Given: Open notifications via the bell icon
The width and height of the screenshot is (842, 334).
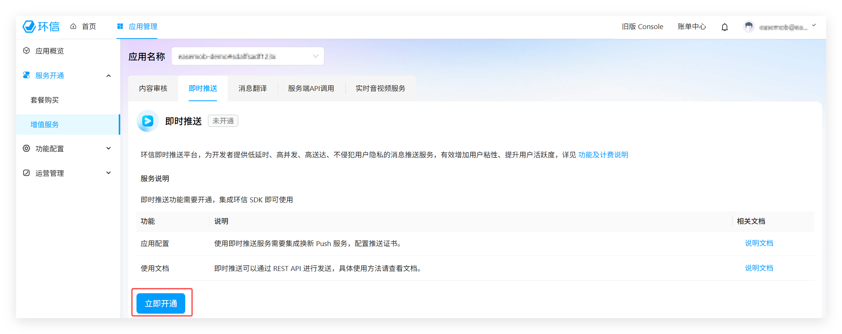Looking at the screenshot, I should tap(724, 27).
